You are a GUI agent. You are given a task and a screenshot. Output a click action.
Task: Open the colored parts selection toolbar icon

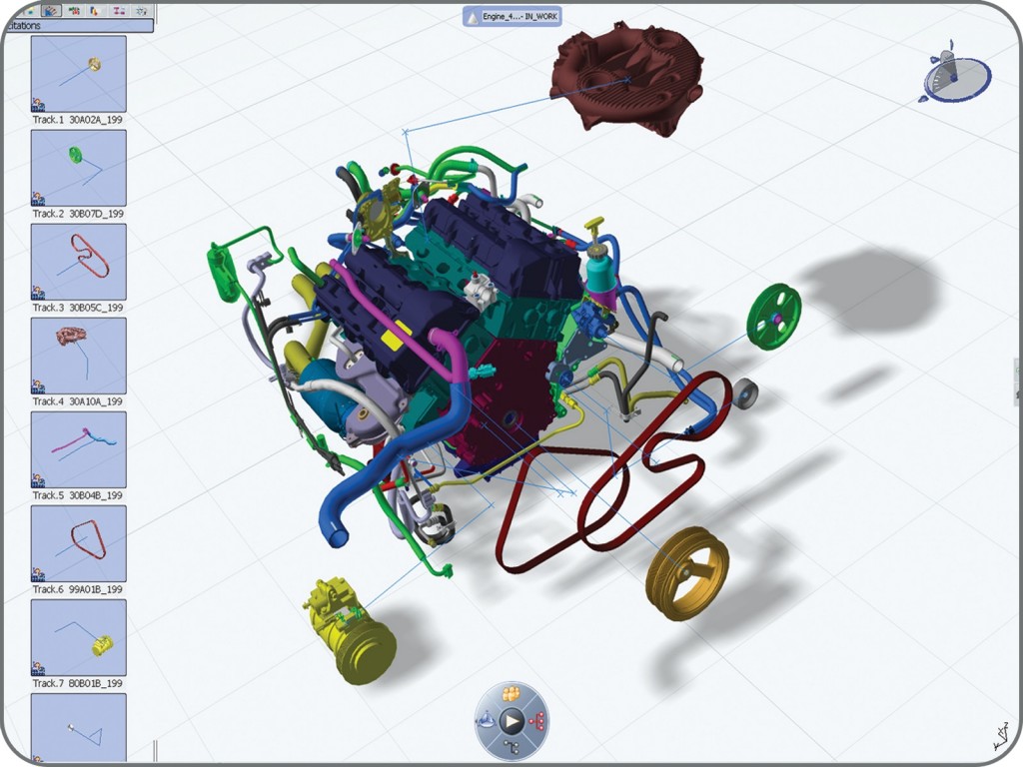(74, 11)
